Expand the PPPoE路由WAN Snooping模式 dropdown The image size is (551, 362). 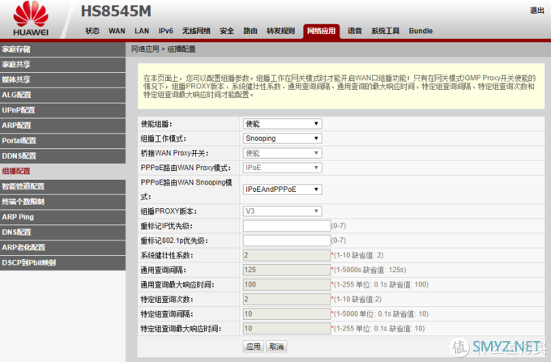click(x=282, y=190)
